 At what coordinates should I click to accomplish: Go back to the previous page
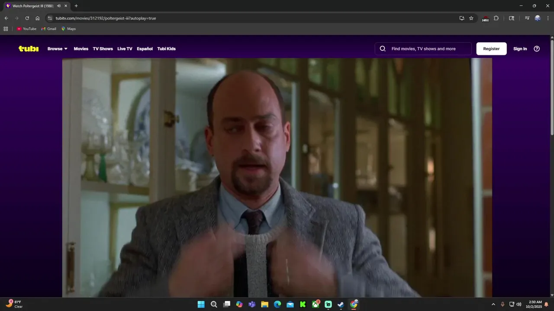(6, 18)
